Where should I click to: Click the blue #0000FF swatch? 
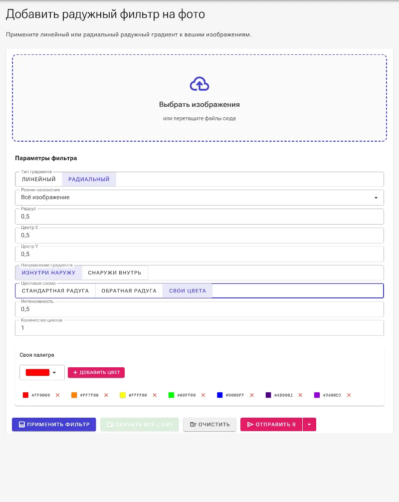click(x=220, y=395)
